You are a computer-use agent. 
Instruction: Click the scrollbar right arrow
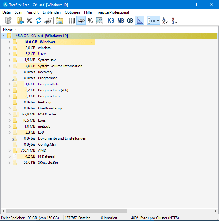click(215, 211)
